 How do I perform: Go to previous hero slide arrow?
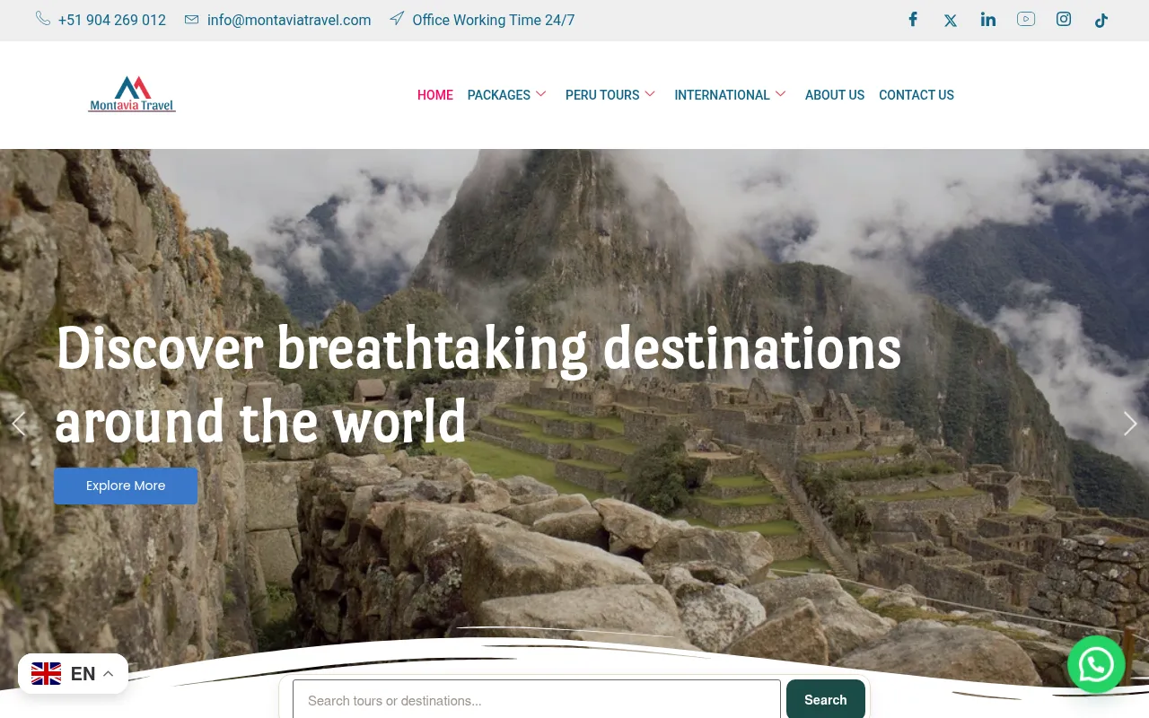(18, 424)
